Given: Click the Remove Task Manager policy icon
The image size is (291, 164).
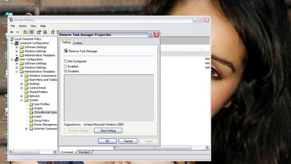Looking at the screenshot, I should pyautogui.click(x=65, y=51).
